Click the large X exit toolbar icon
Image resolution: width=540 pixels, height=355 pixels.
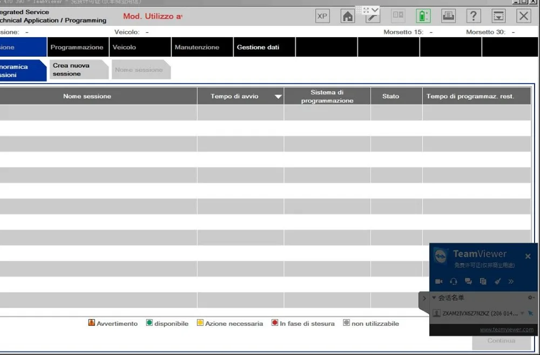tap(524, 16)
